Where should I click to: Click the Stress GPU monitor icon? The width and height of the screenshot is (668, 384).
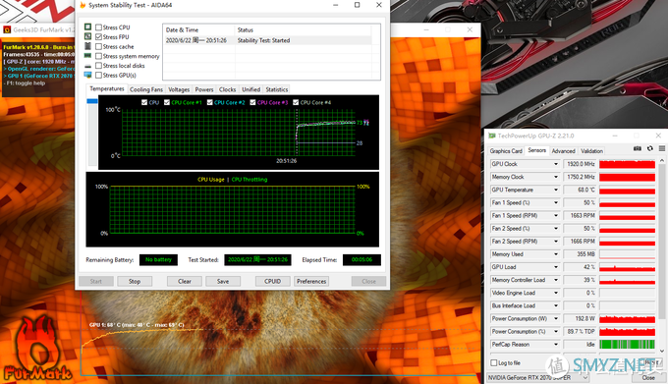[87, 75]
